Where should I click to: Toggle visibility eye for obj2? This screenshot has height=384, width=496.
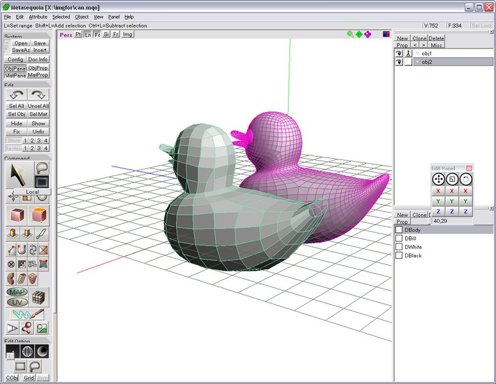(399, 62)
